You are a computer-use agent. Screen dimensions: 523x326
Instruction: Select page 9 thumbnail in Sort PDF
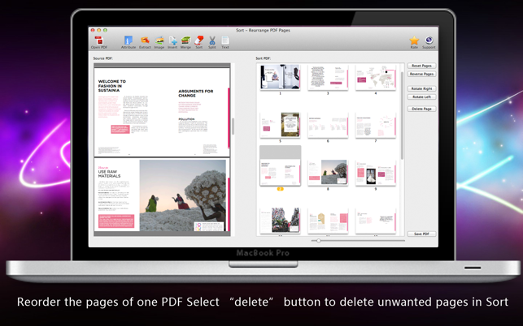[376, 172]
